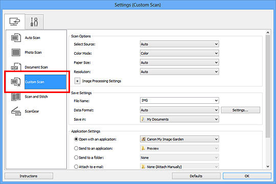The height and width of the screenshot is (184, 276).
Task: Click the Canon My Image Garden app icon
Action: tap(144, 139)
